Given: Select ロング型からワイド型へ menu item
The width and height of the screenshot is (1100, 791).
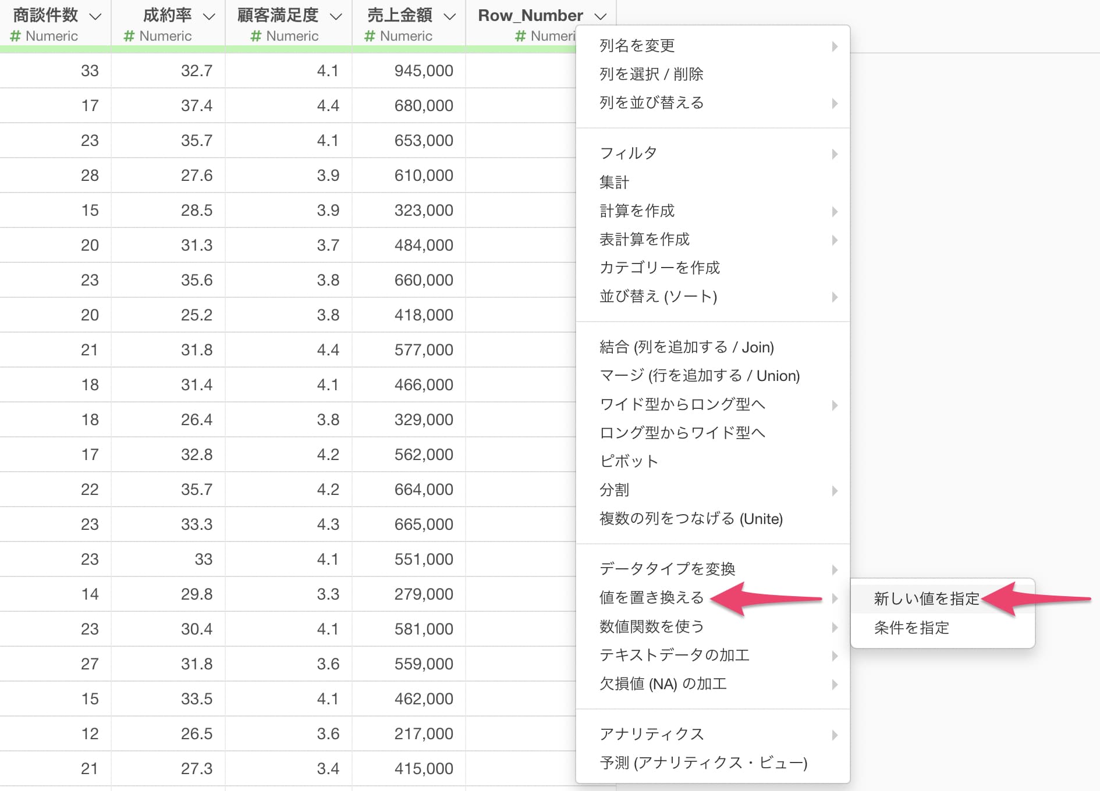Looking at the screenshot, I should click(x=713, y=433).
